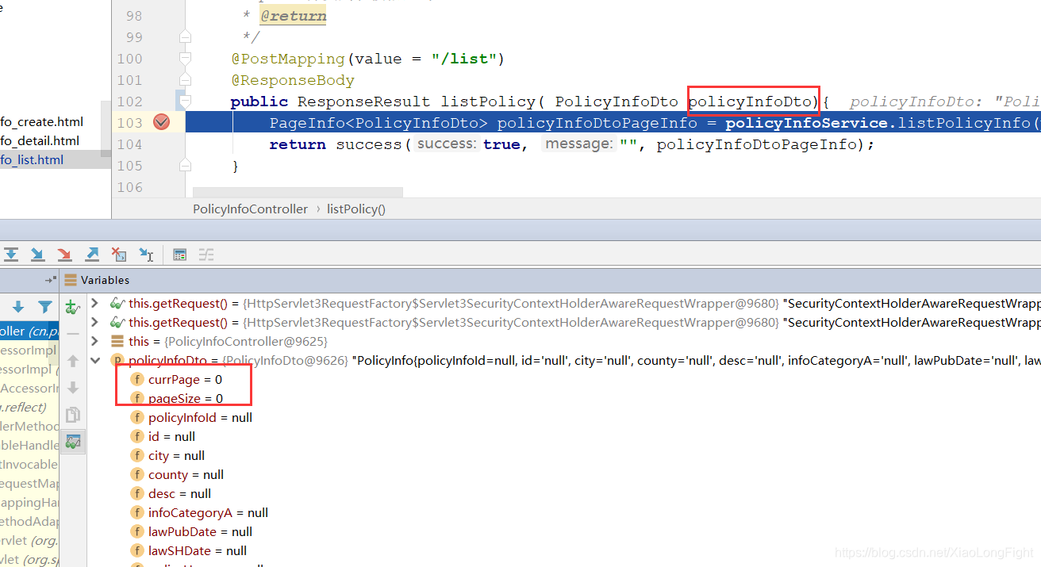Click the Trace Current Stream Chain icon
The height and width of the screenshot is (567, 1041).
point(206,255)
